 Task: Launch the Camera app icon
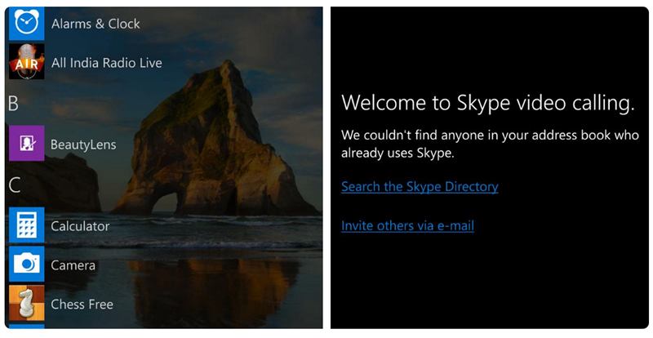[x=27, y=264]
